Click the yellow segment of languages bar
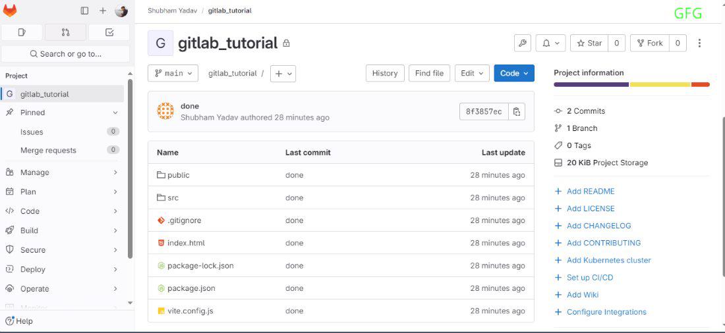 pos(660,84)
